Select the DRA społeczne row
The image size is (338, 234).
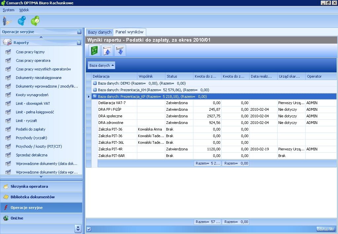pos(217,116)
